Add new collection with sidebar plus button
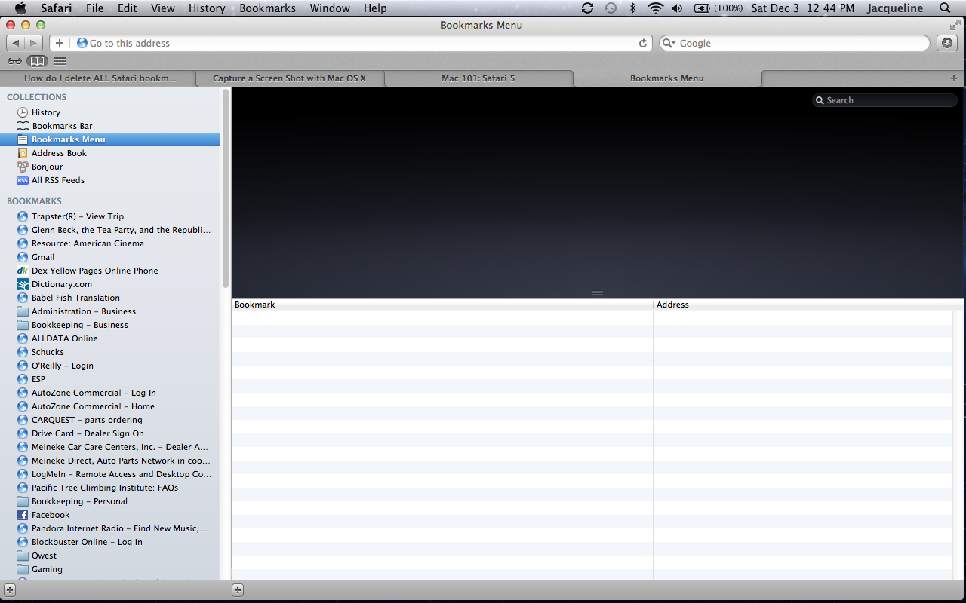This screenshot has height=603, width=966. coord(9,590)
